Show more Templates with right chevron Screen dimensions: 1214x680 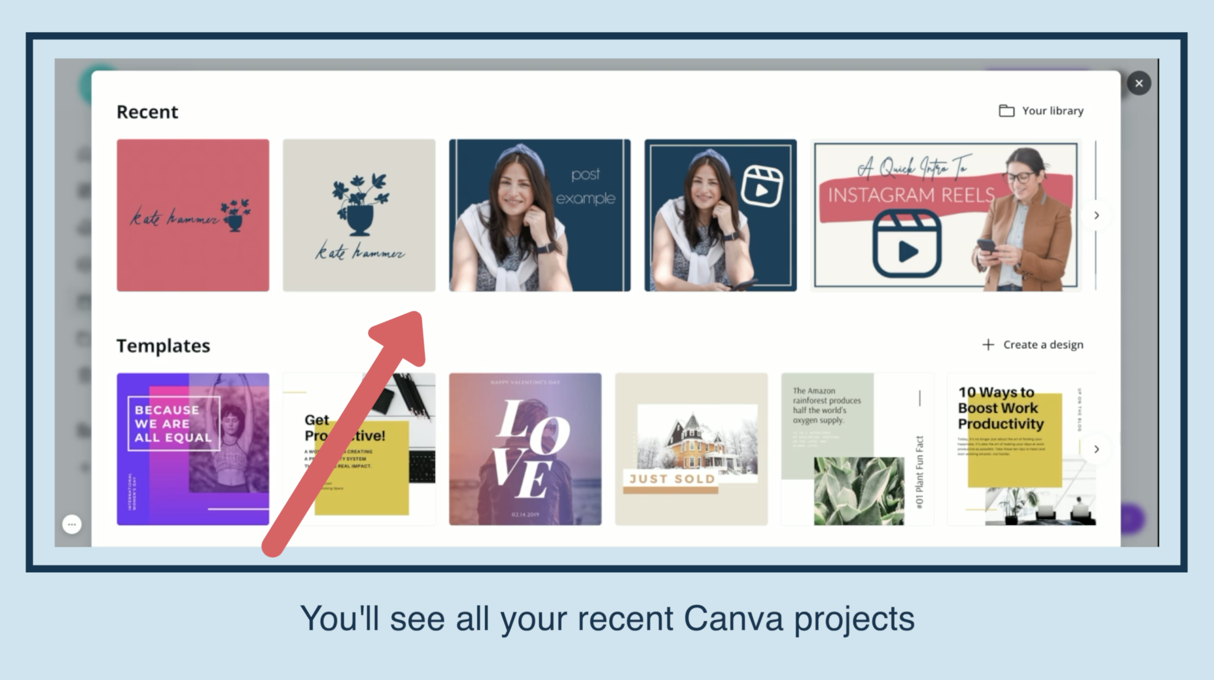tap(1097, 449)
